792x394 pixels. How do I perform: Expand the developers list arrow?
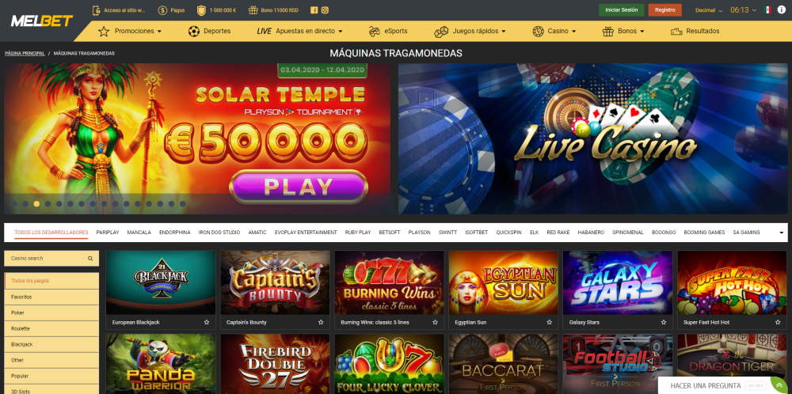(x=782, y=233)
